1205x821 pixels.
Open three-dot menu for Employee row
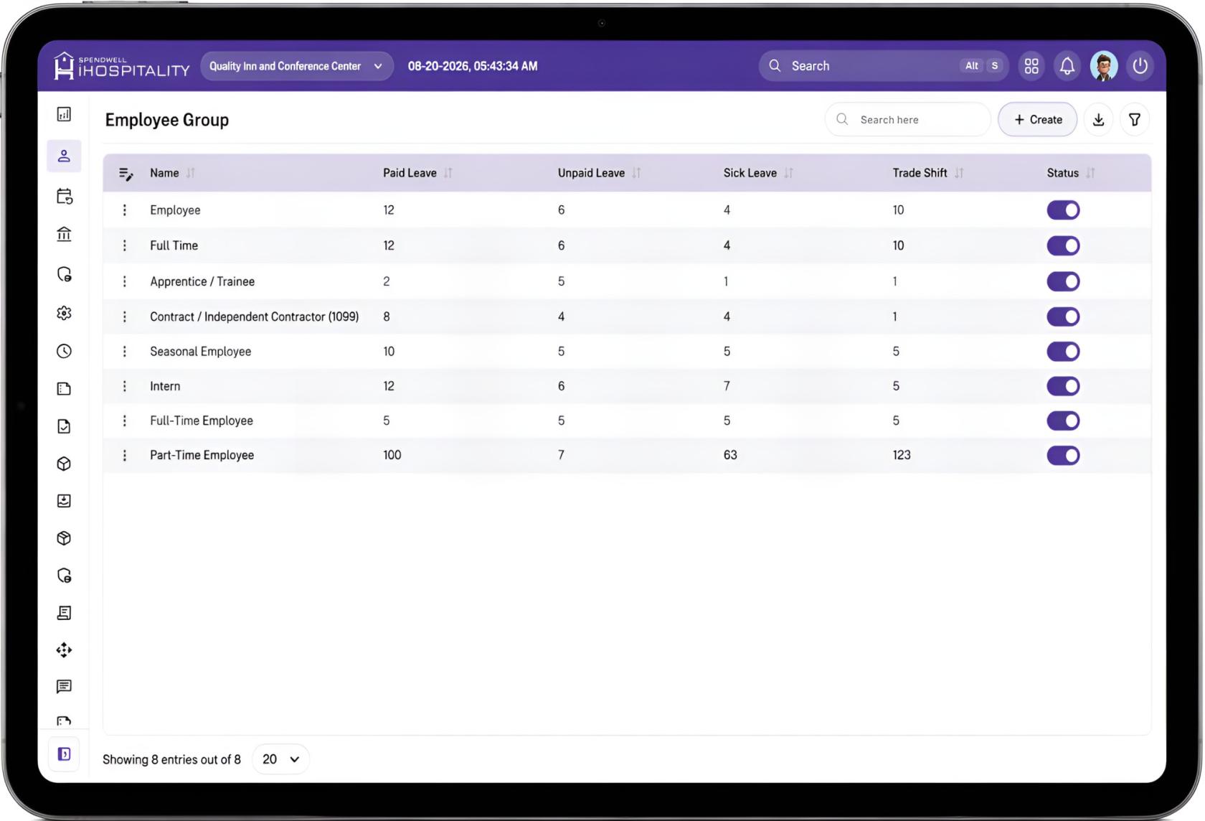(125, 210)
